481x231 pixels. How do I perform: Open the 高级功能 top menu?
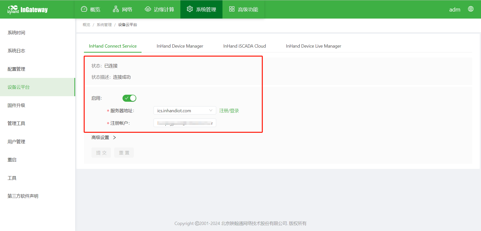tap(244, 9)
